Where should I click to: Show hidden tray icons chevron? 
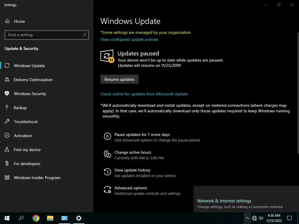pos(247,218)
